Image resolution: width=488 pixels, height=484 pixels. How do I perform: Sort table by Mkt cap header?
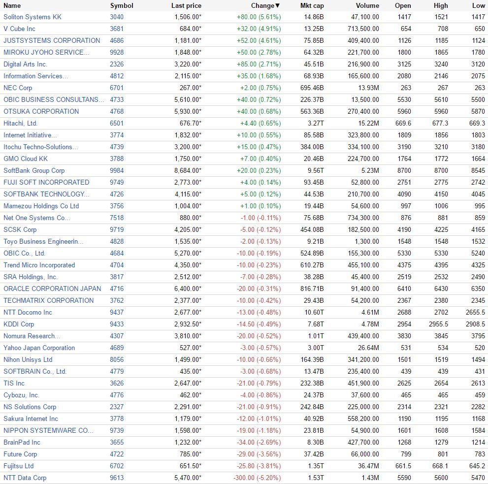312,5
